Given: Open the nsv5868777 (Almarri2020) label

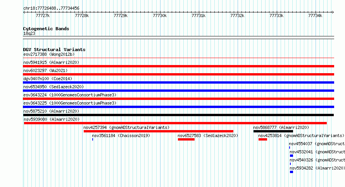Looking at the screenshot, I should coord(281,127).
